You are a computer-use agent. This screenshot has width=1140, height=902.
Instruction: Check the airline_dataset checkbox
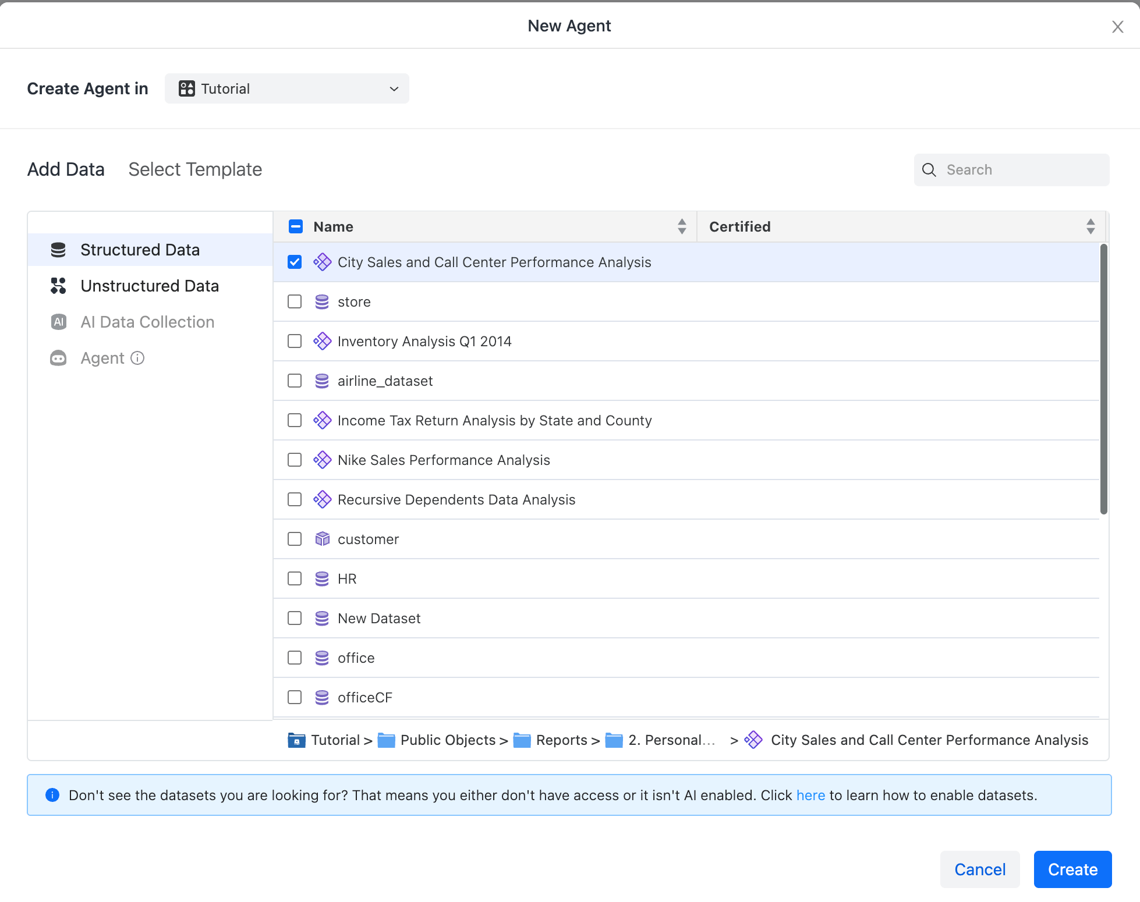pyautogui.click(x=295, y=381)
